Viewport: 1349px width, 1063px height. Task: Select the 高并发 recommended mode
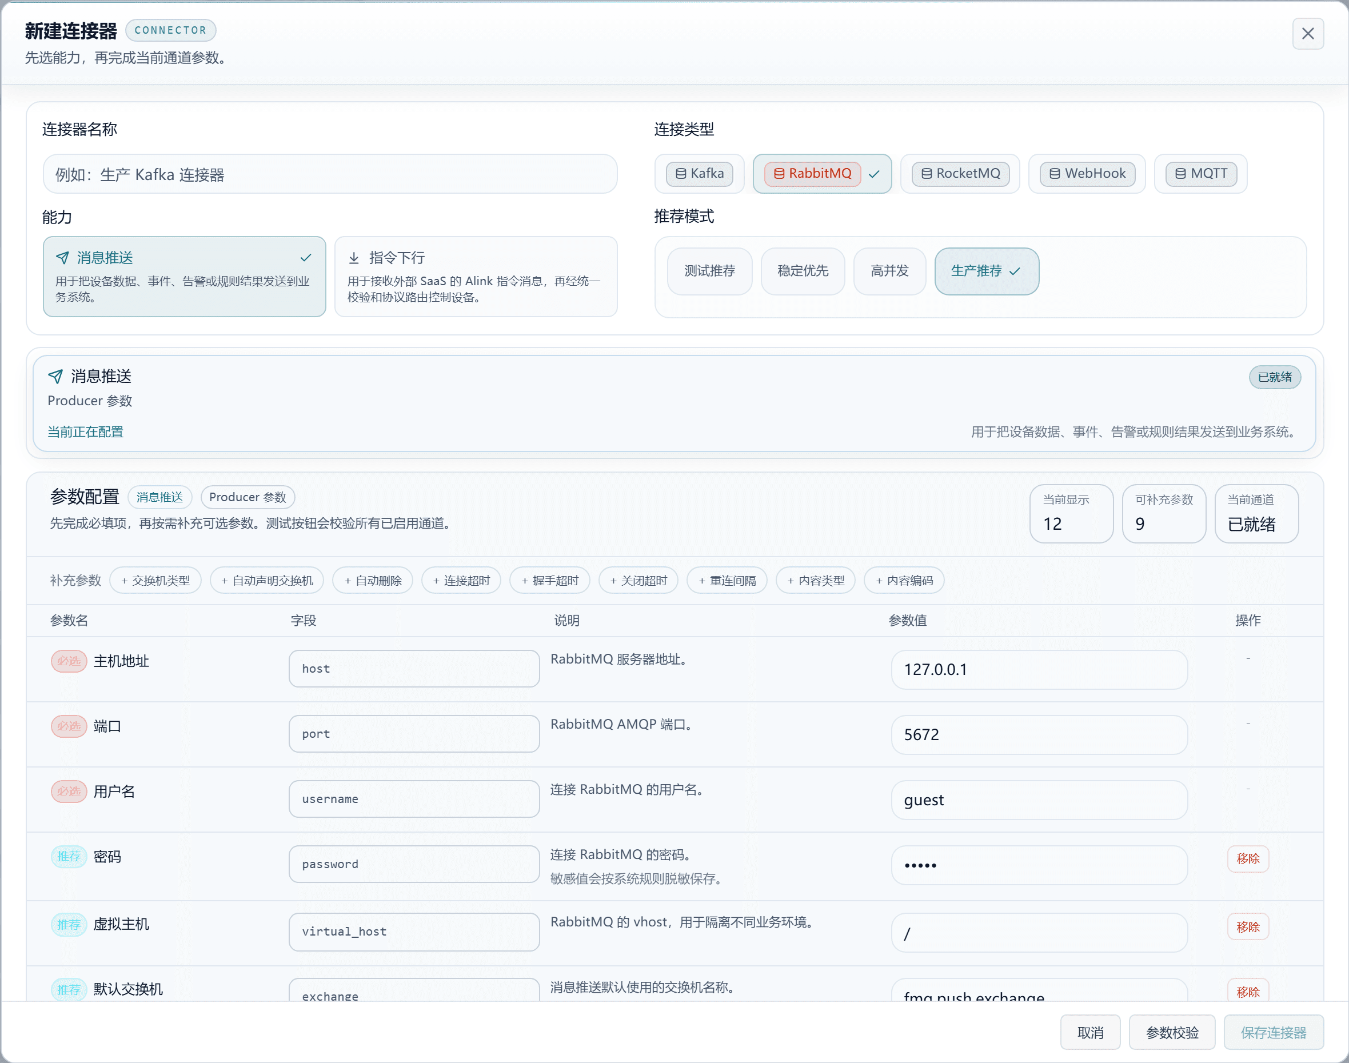click(889, 271)
